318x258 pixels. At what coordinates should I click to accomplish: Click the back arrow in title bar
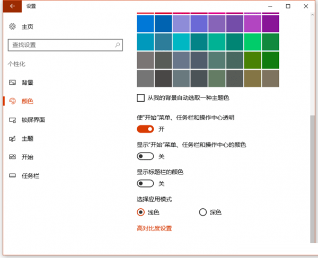pos(12,6)
